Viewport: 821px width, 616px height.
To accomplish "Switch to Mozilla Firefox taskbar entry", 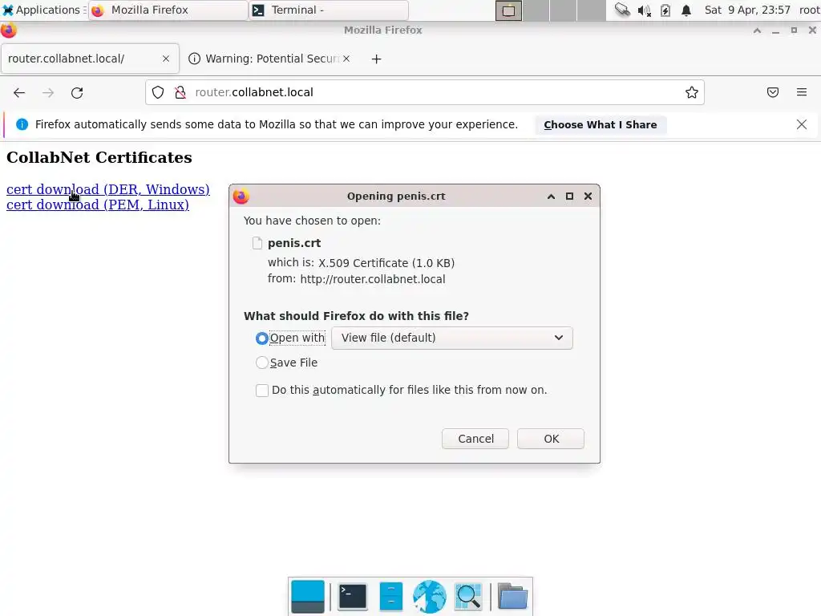I will click(x=168, y=10).
